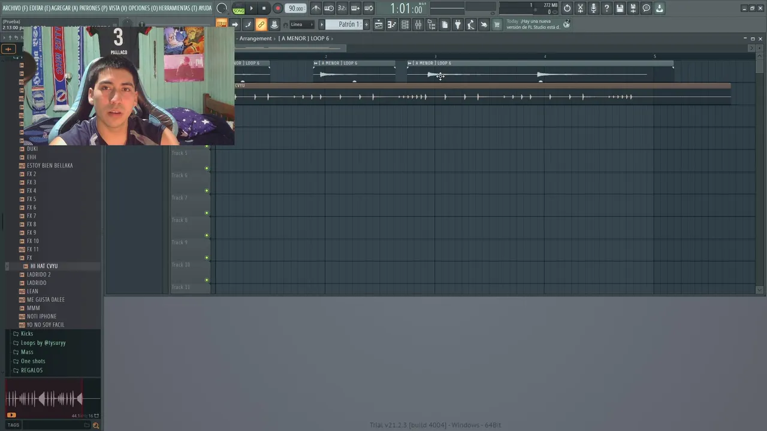
Task: Open the EDITAR menu
Action: 40,8
